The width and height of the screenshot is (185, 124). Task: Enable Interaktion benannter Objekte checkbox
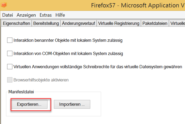(x=10, y=40)
